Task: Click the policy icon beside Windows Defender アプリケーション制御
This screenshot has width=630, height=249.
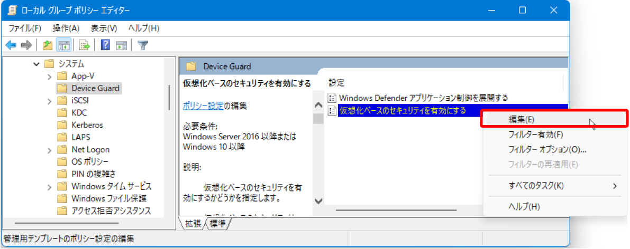Action: (x=332, y=98)
